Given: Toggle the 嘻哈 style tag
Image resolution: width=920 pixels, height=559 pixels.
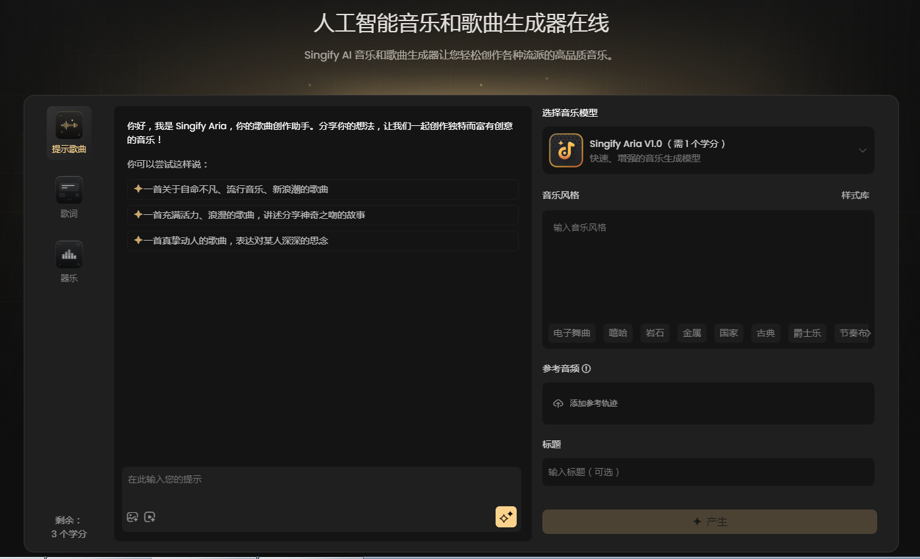Looking at the screenshot, I should tap(618, 333).
